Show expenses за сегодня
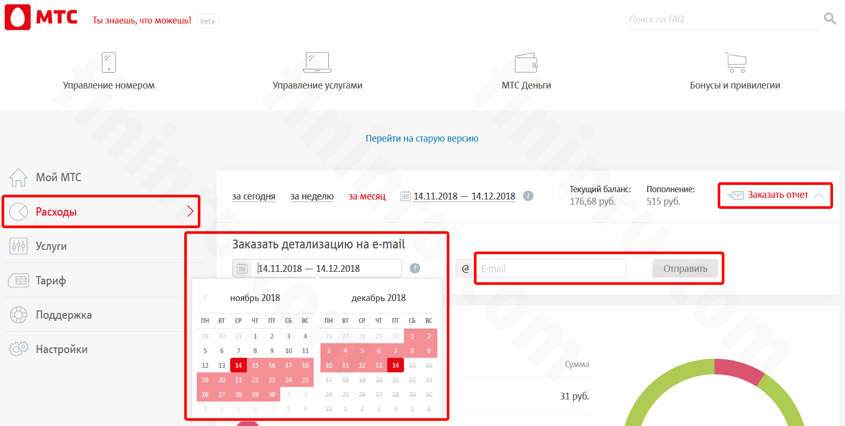The image size is (845, 426). 254,196
